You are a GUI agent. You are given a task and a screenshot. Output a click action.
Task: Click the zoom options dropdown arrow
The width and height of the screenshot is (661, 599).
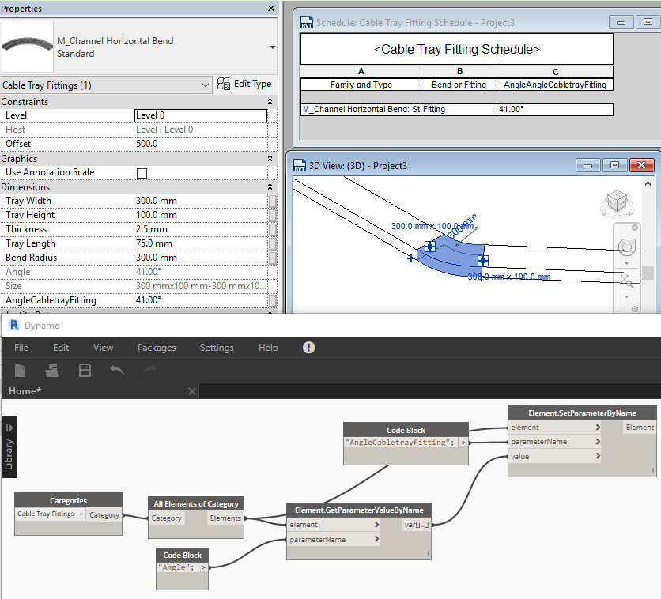click(x=626, y=296)
